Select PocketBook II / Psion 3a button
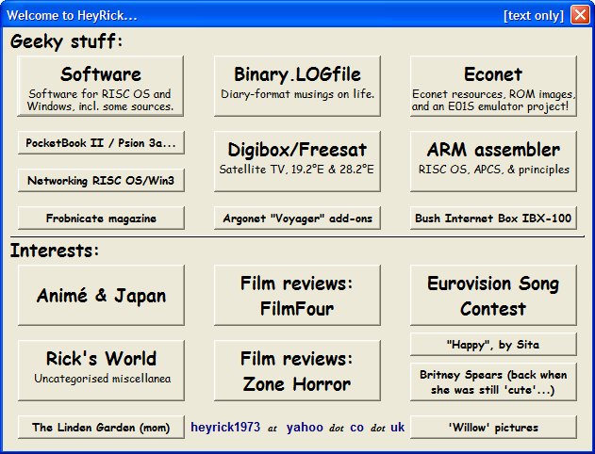Screen dimensions: 595x454 101,142
